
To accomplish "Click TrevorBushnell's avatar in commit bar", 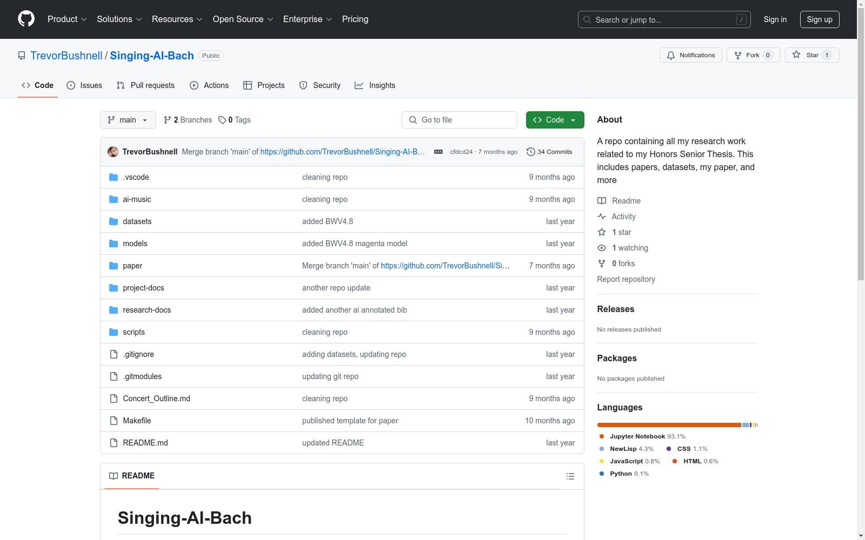I will [x=113, y=152].
